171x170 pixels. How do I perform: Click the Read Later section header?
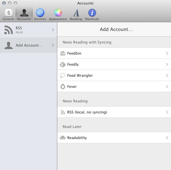tap(72, 127)
